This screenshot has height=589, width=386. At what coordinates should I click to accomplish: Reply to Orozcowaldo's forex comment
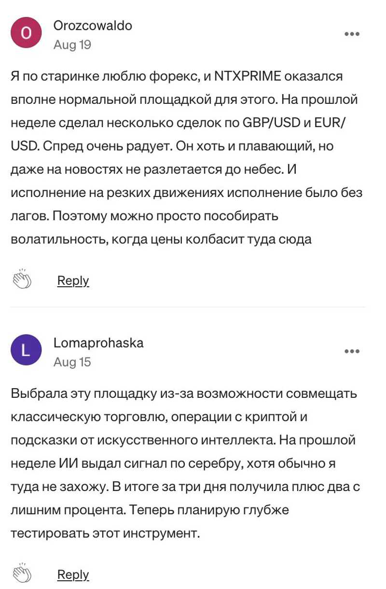pos(73,280)
